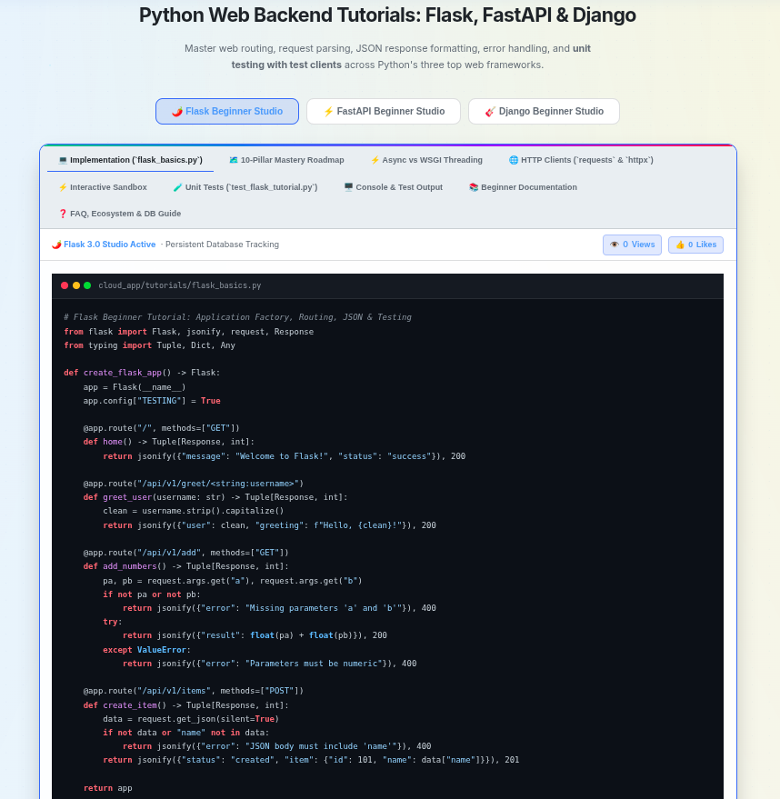Open the HTTP Clients (requests & httpx) tab
Viewport: 780px width, 799px height.
click(581, 159)
